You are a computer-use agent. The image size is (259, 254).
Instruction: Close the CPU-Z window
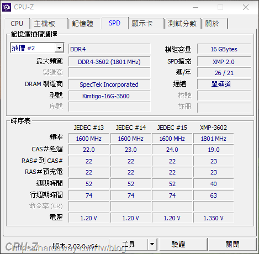coord(246,7)
